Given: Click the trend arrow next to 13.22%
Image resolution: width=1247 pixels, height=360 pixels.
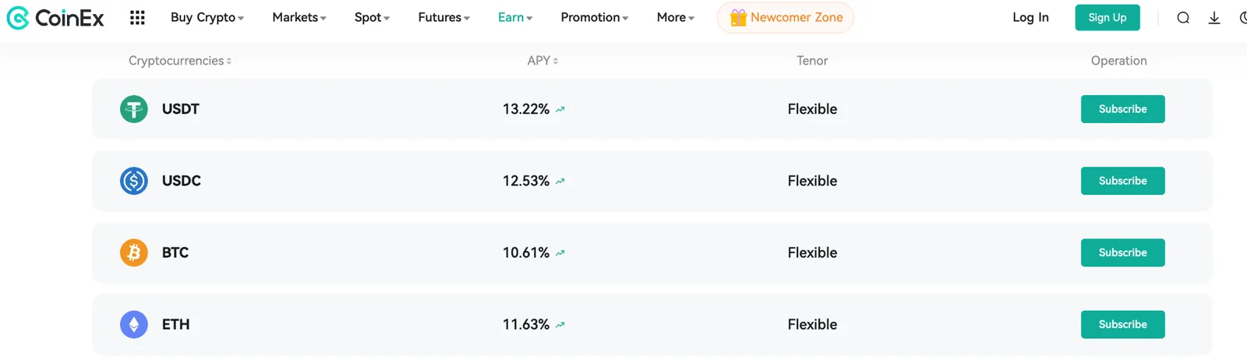Looking at the screenshot, I should 560,110.
